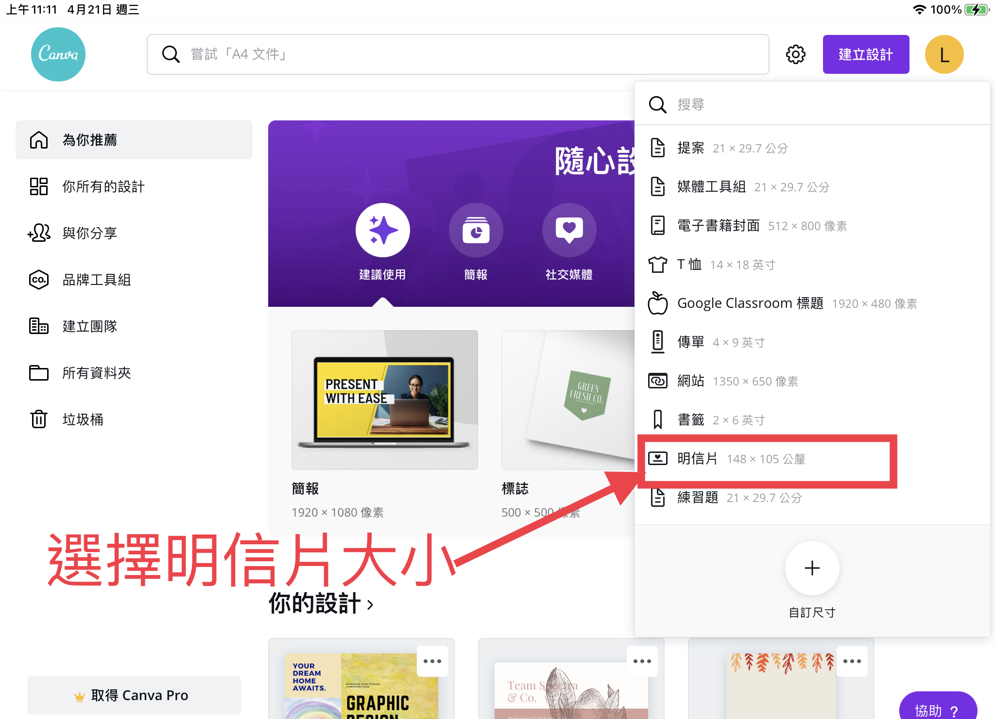995x719 pixels.
Task: Choose 明信片 148 × 105 公釐 option
Action: click(x=741, y=459)
